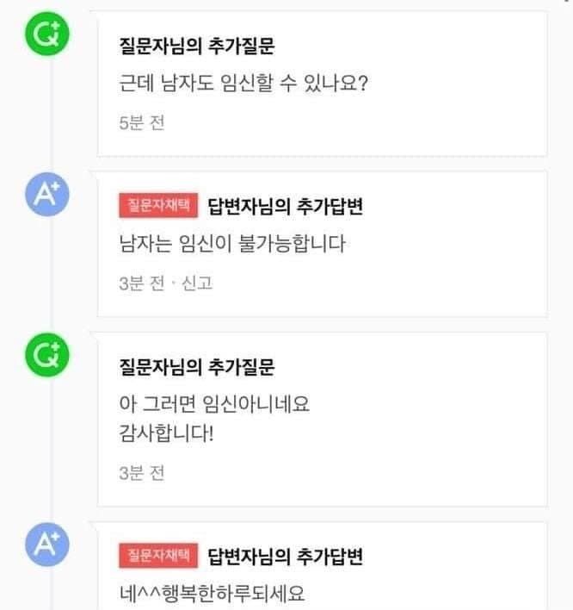Image resolution: width=573 pixels, height=610 pixels.
Task: Select the answer text '남자는 임신이 불가능합니다'
Action: coord(232,244)
